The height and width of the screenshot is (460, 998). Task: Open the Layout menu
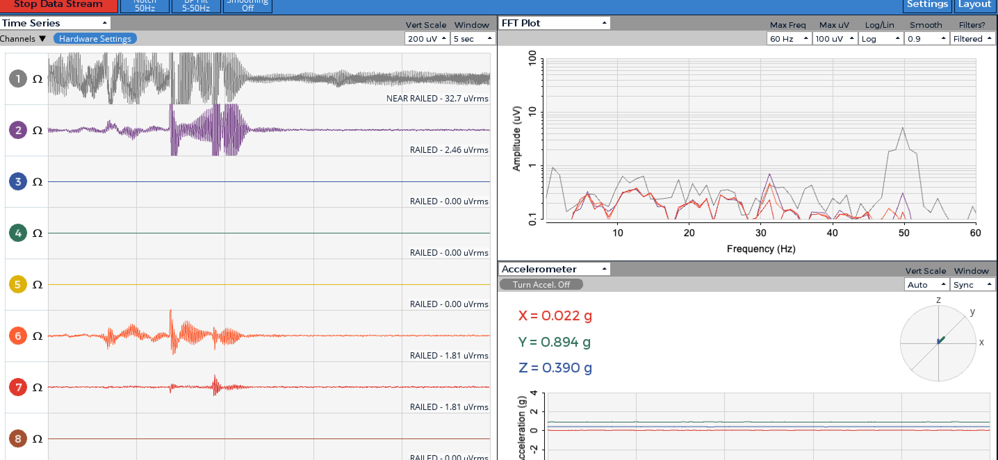[x=974, y=6]
